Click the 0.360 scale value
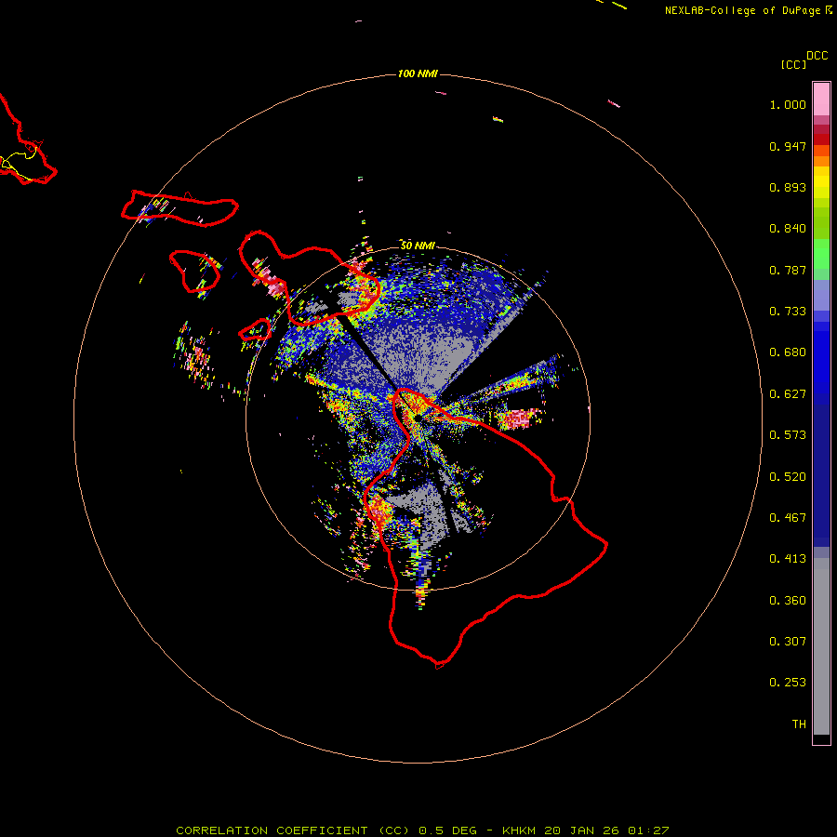The width and height of the screenshot is (837, 837). click(x=788, y=601)
